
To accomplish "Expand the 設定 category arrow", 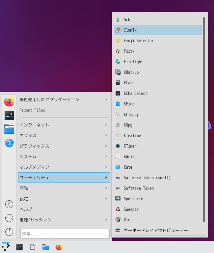I will click(106, 199).
